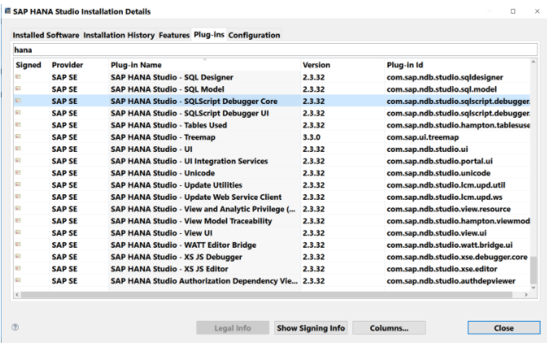Click signed icon for XS JS Debugger row
547x346 pixels.
tap(18, 257)
